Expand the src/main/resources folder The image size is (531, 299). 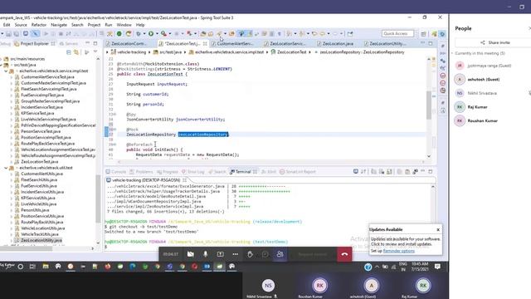pos(1,59)
